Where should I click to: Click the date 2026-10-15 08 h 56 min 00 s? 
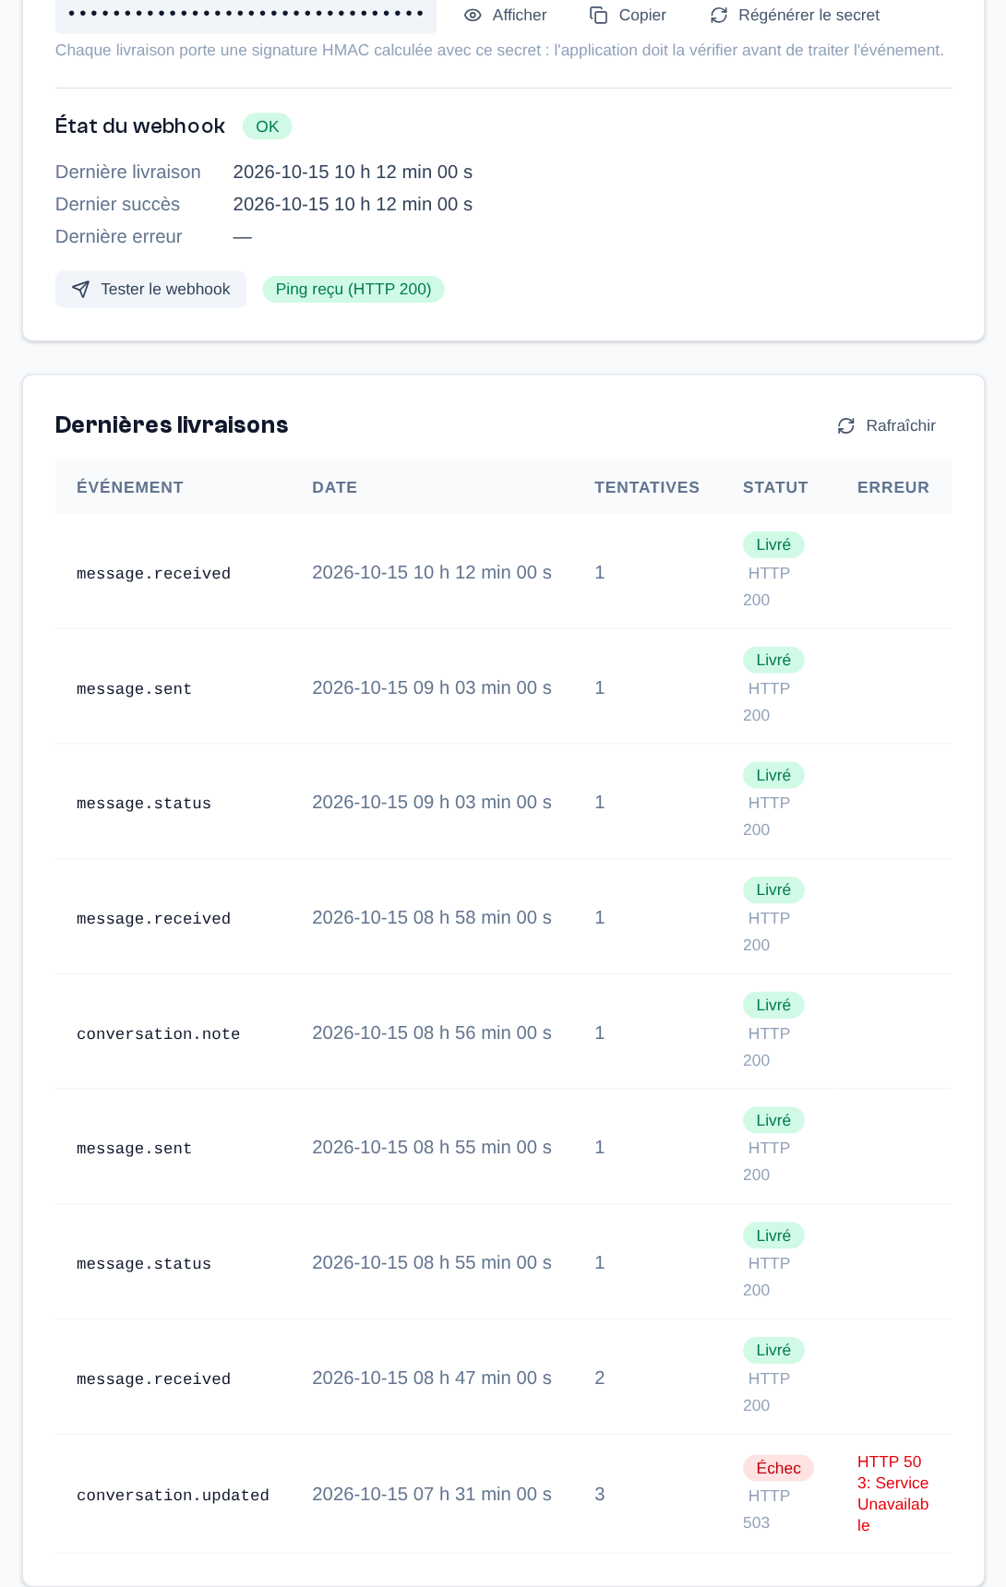(432, 1032)
